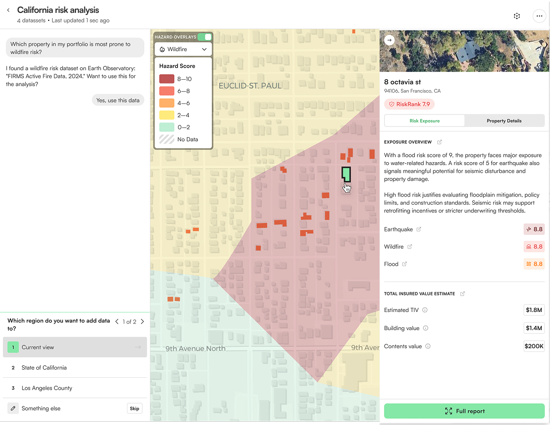Click the aerial property photo

click(465, 51)
